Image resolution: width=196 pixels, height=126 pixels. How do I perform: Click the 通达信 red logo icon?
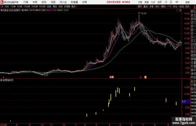(x=2, y=2)
